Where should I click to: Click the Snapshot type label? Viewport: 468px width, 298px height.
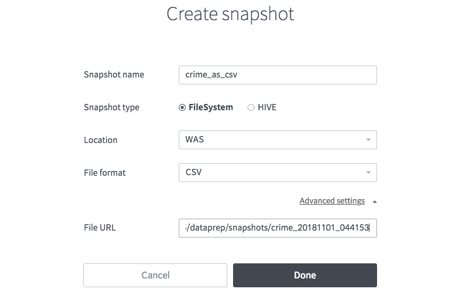coord(111,108)
